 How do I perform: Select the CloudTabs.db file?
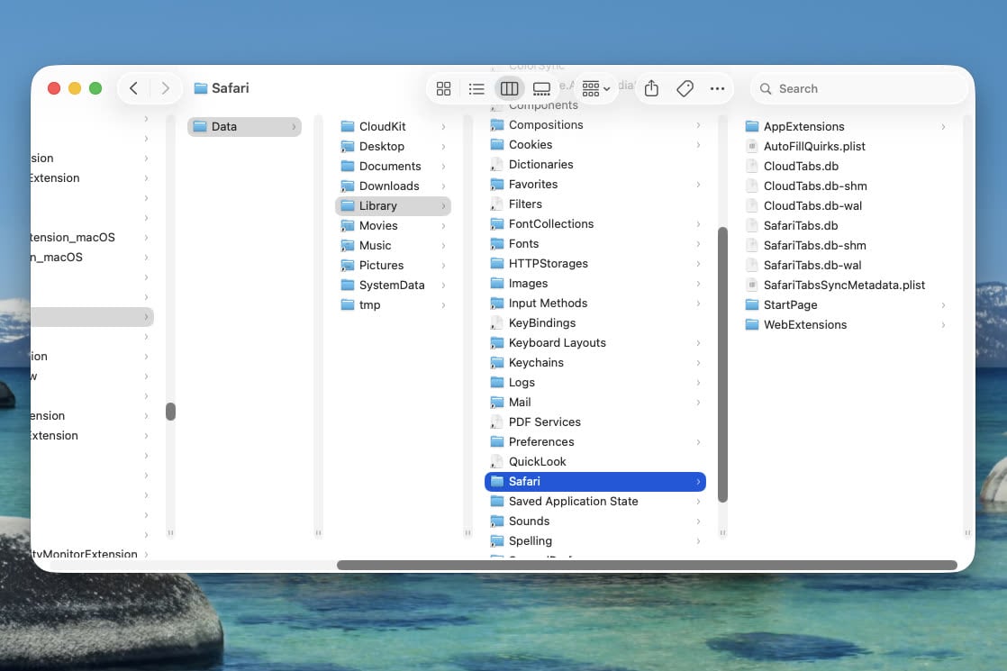(x=801, y=166)
